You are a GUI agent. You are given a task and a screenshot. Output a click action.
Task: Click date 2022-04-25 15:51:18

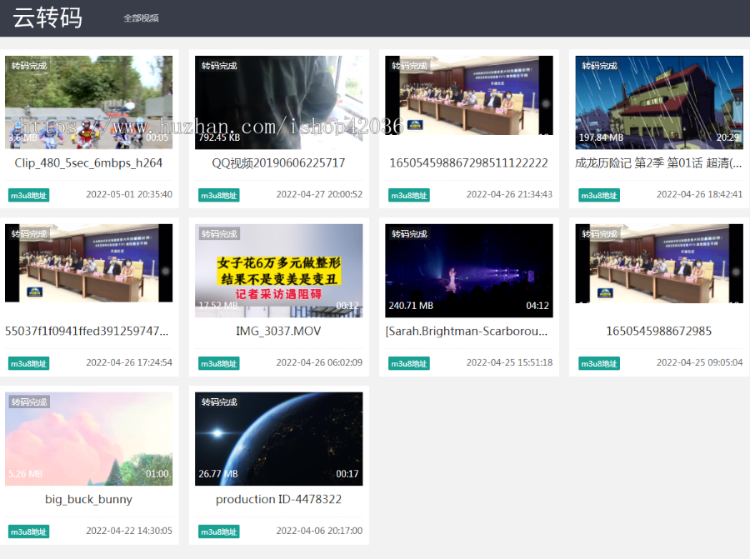(509, 362)
